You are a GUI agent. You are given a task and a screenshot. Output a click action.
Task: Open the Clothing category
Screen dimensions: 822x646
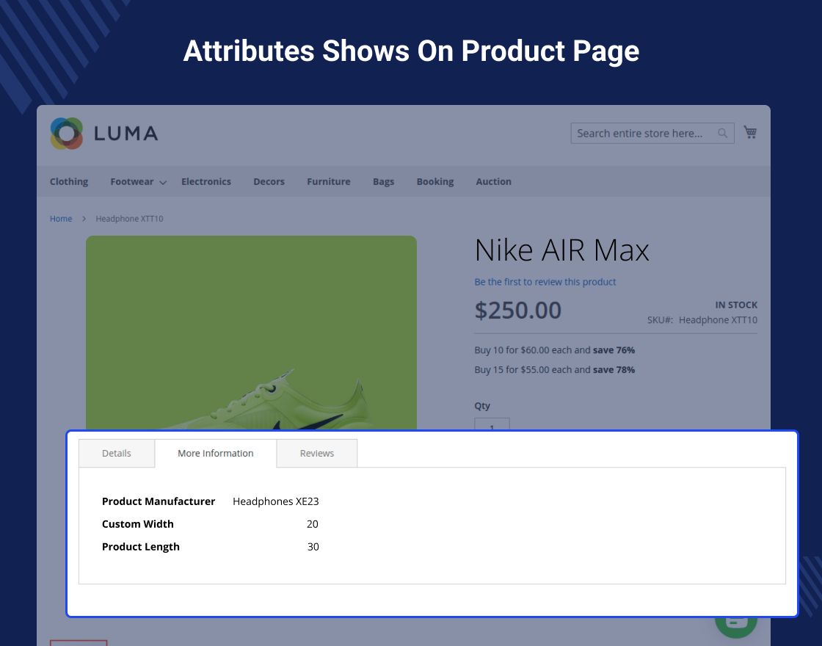(x=69, y=181)
